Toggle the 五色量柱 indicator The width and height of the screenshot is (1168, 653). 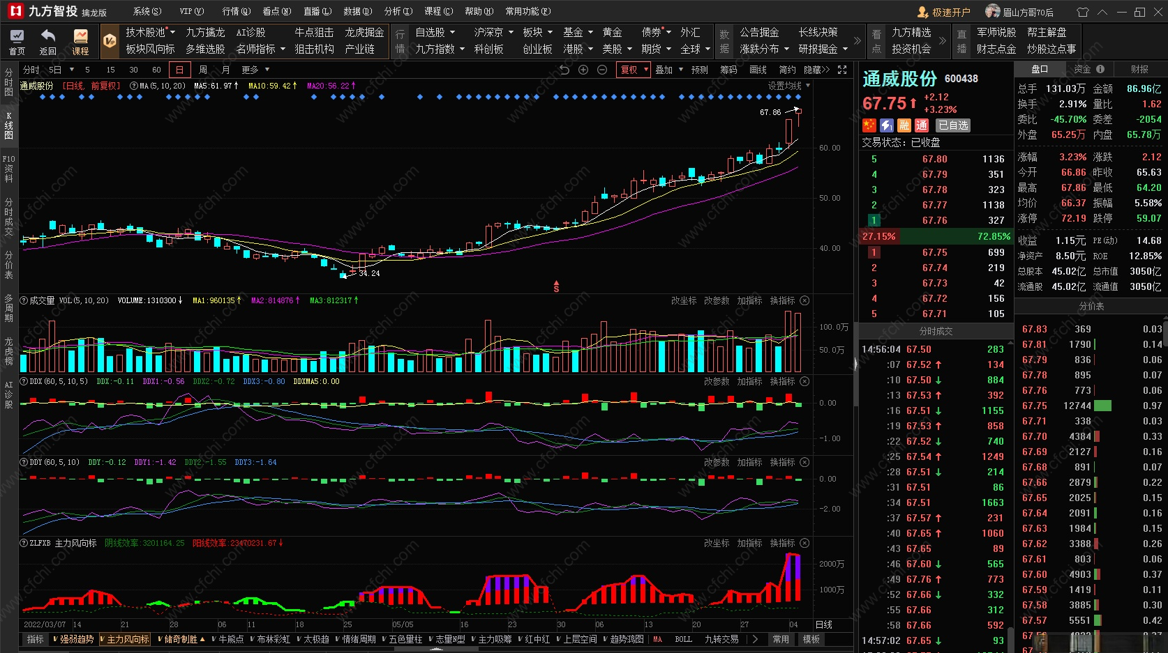pos(403,639)
